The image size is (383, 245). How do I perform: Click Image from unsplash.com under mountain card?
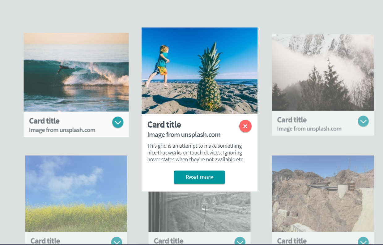(309, 129)
